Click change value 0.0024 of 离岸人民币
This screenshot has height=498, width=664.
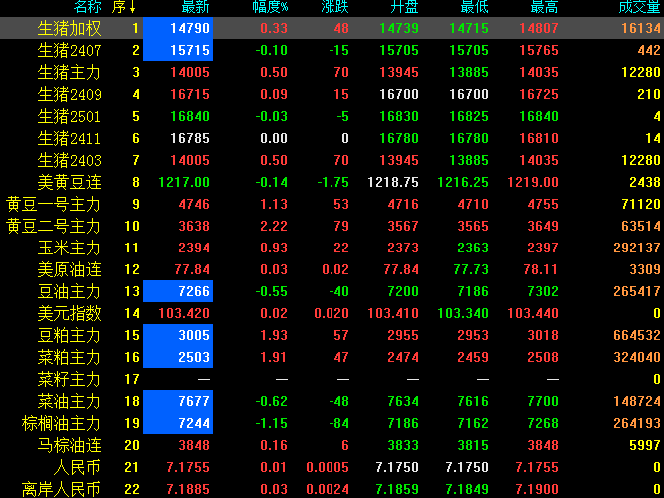328,490
